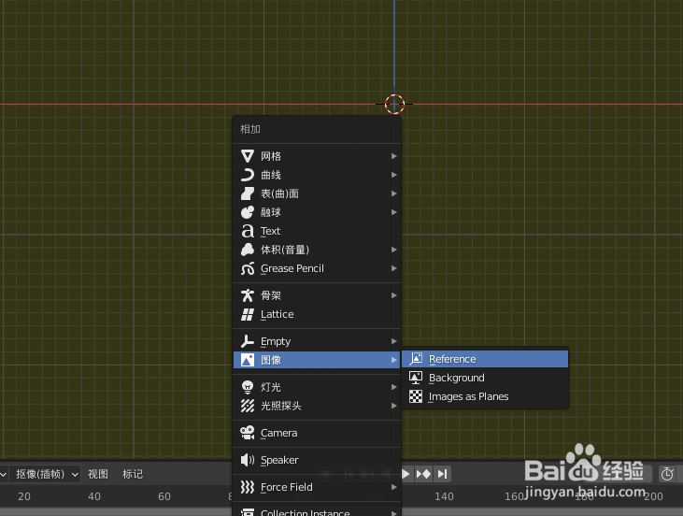The width and height of the screenshot is (683, 516).
Task: Select the Empty menu entry
Action: click(317, 341)
